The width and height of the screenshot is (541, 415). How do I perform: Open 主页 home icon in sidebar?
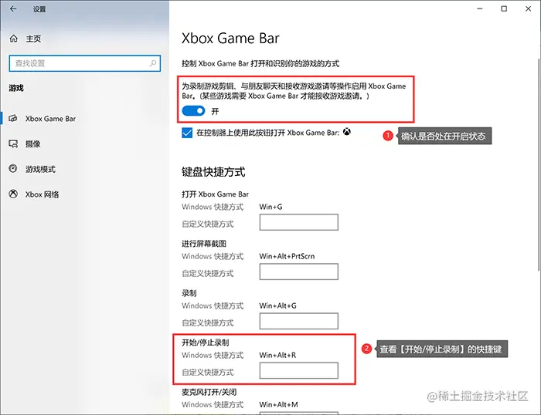point(13,39)
